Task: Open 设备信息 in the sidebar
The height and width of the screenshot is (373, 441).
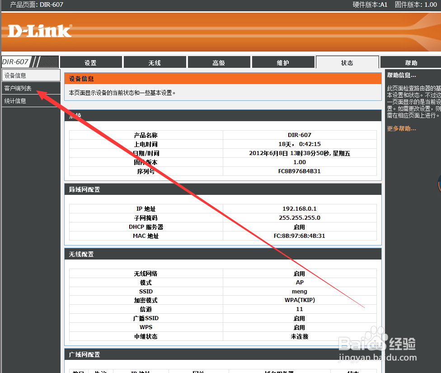Action: pos(31,76)
